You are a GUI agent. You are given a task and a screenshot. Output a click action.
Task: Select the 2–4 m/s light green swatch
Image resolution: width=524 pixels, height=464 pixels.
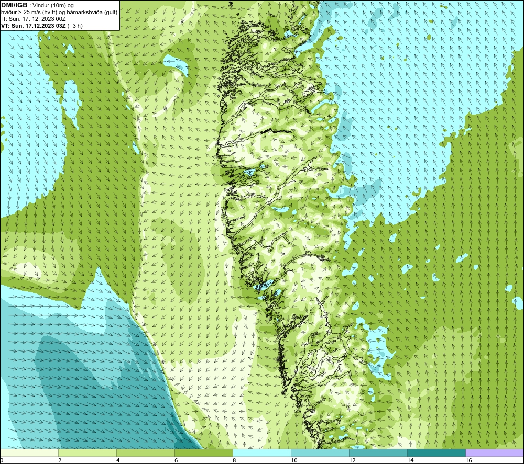[87, 453]
